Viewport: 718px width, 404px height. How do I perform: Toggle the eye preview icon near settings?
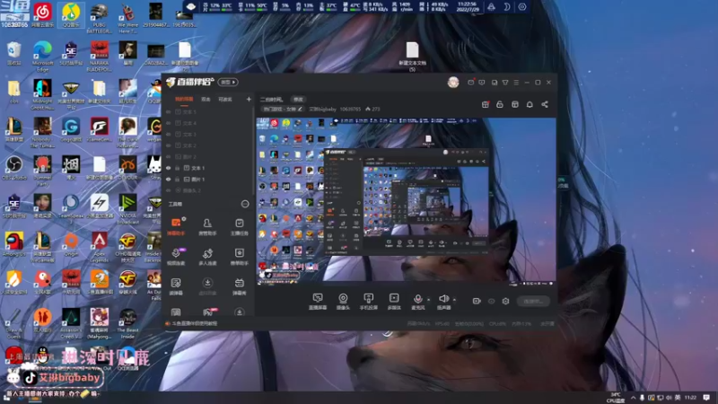[x=491, y=301]
